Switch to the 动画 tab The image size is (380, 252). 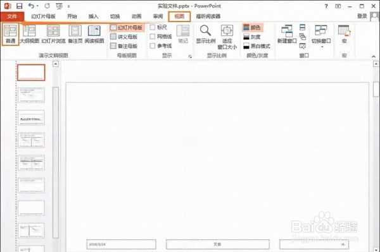[136, 16]
